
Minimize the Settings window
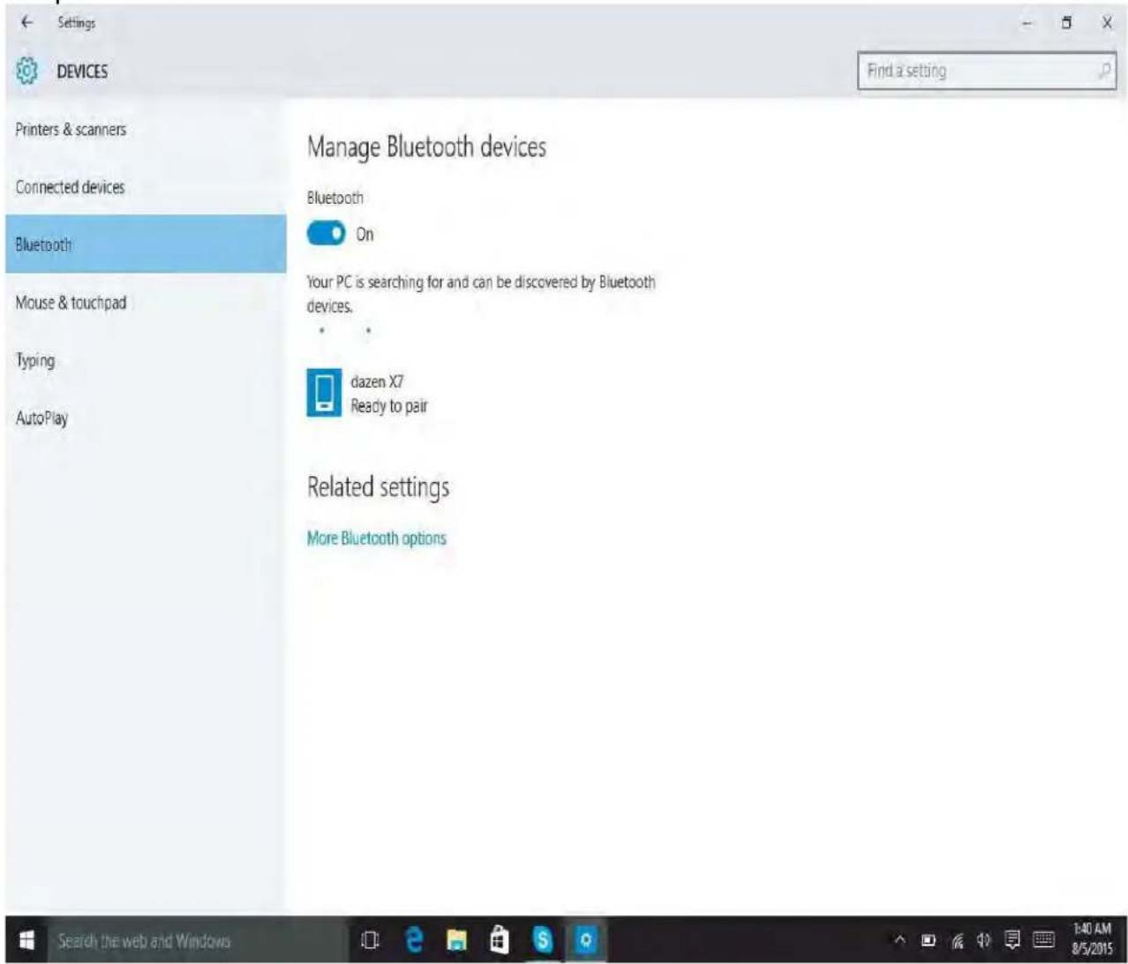[x=1027, y=24]
